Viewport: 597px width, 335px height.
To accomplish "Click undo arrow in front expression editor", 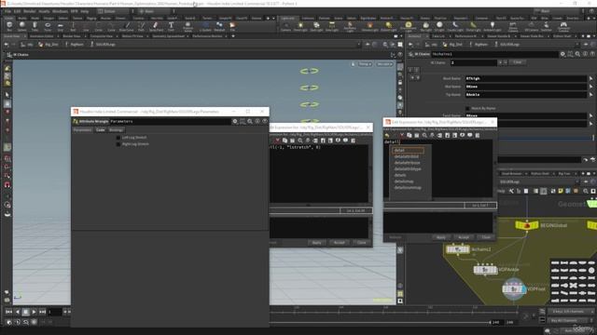I will click(387, 135).
